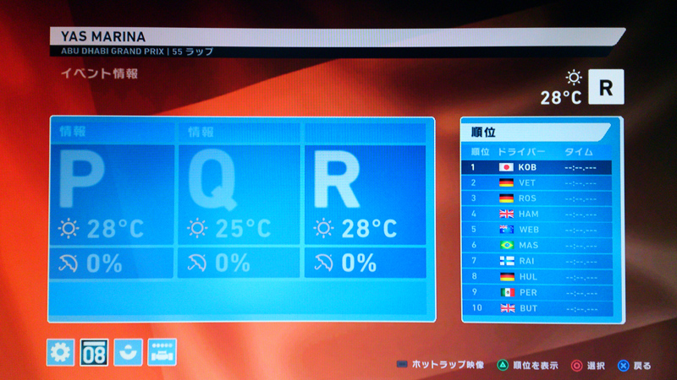The height and width of the screenshot is (380, 677).
Task: Click the Race R badge beside 28°C
Action: point(606,87)
